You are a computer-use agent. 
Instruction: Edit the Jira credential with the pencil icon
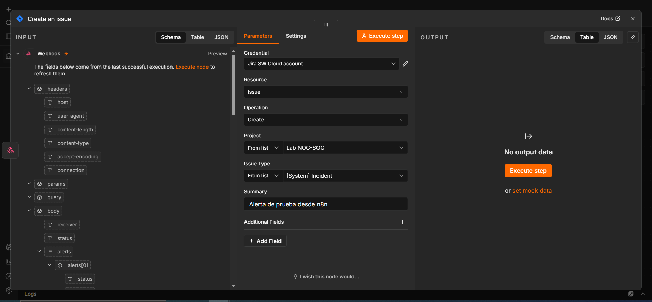[405, 64]
